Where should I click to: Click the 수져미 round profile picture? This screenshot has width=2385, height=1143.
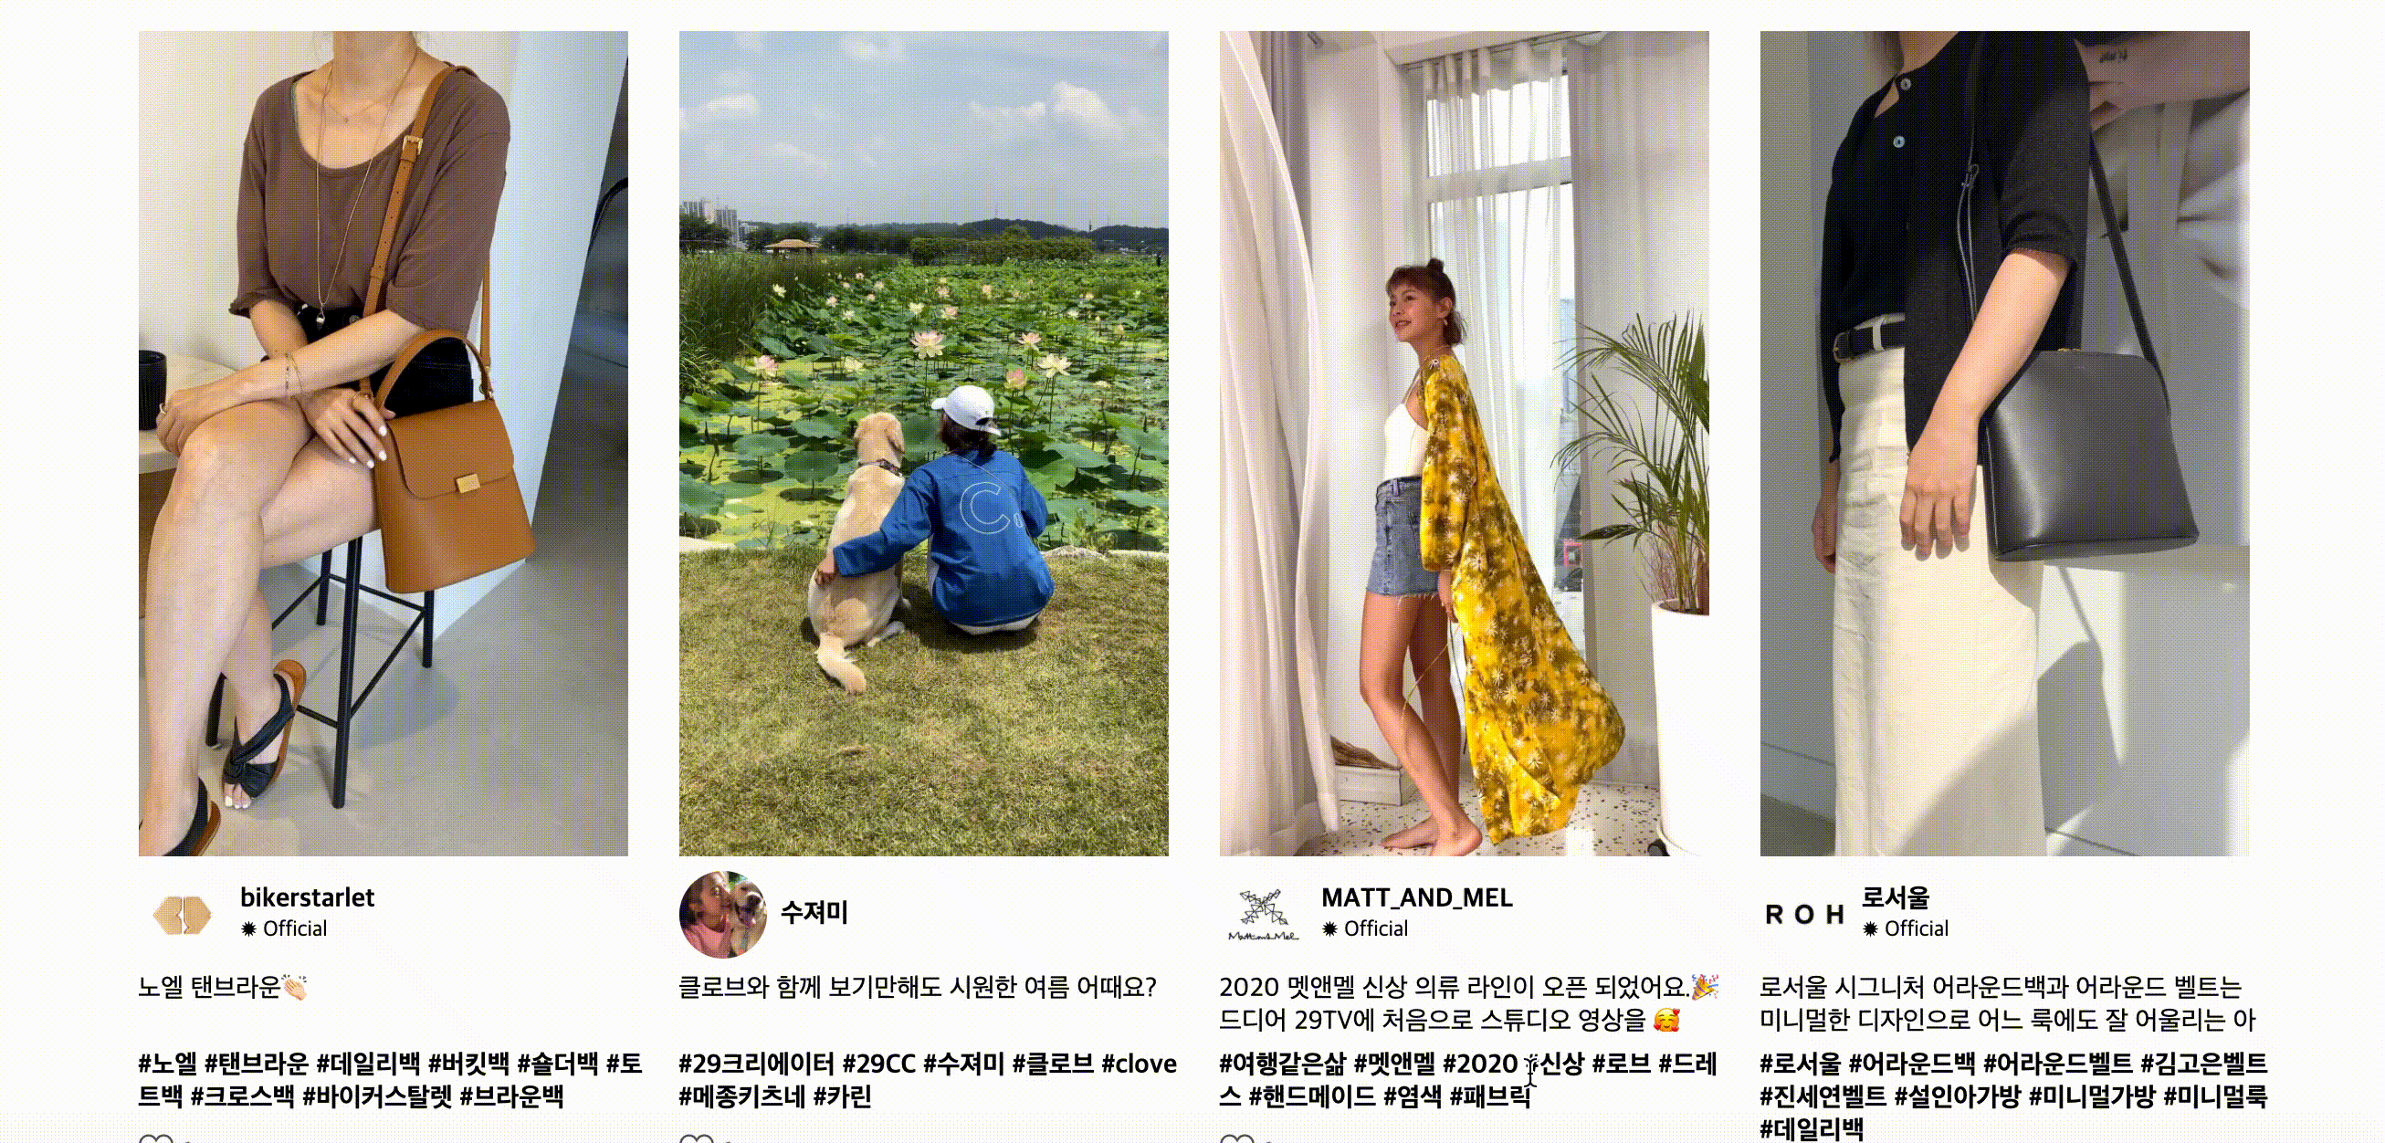pyautogui.click(x=723, y=915)
